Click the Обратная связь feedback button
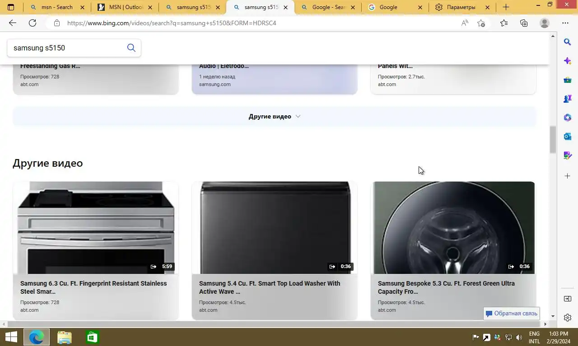Viewport: 578px width, 346px height. 511,313
